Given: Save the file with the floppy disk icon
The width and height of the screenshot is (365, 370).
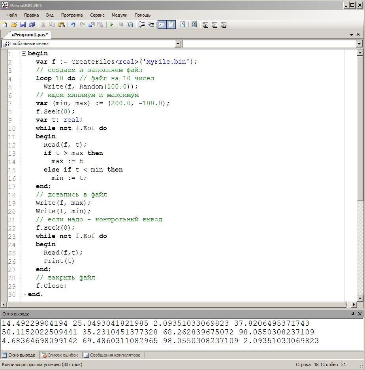Looking at the screenshot, I should 23,25.
